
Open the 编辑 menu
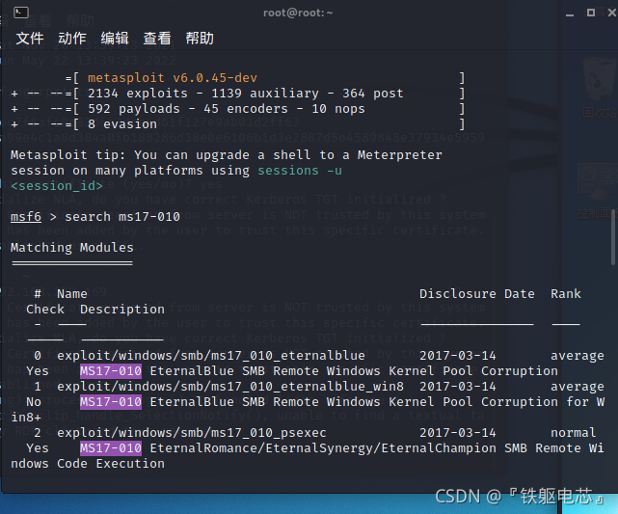[115, 39]
